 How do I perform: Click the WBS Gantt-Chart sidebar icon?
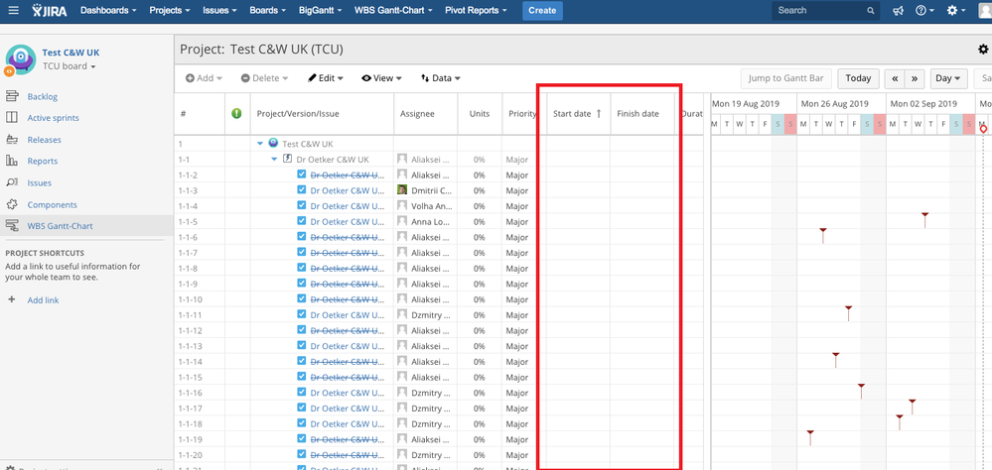point(12,225)
